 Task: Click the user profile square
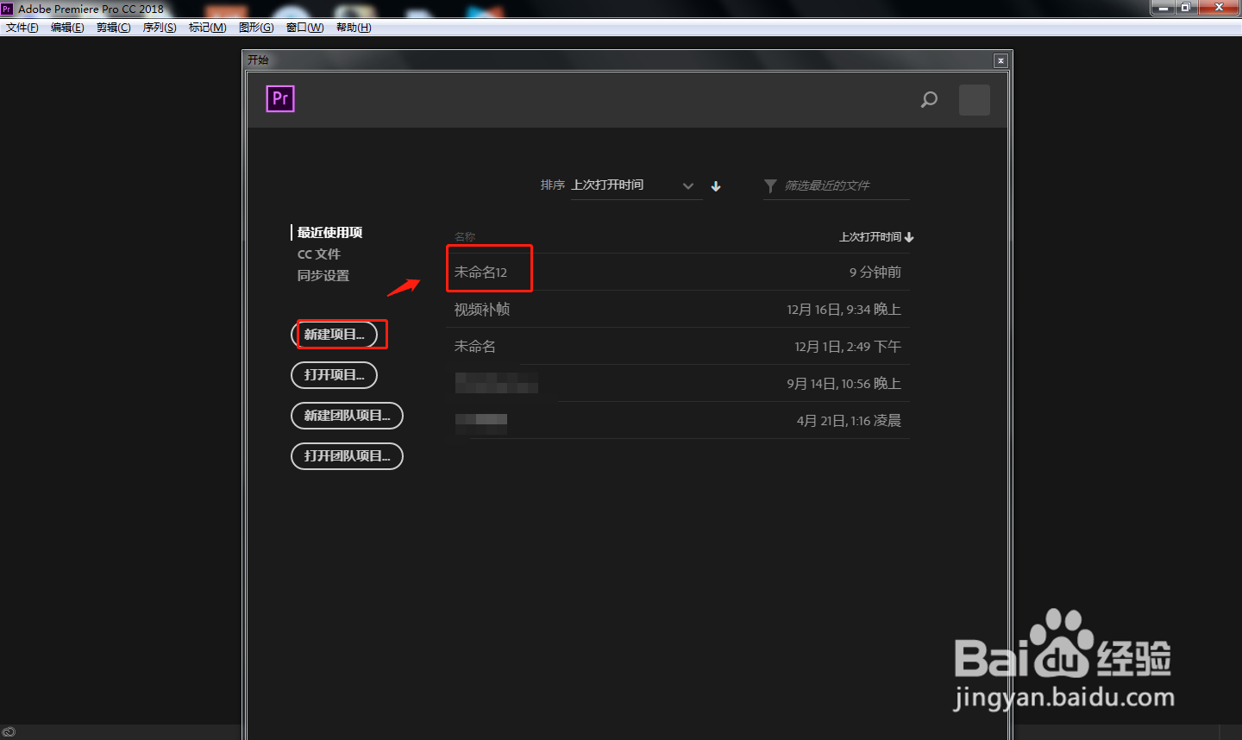tap(975, 100)
